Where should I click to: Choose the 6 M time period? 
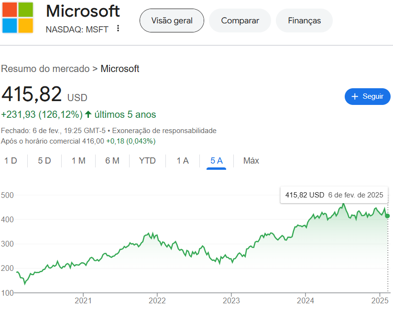point(112,161)
